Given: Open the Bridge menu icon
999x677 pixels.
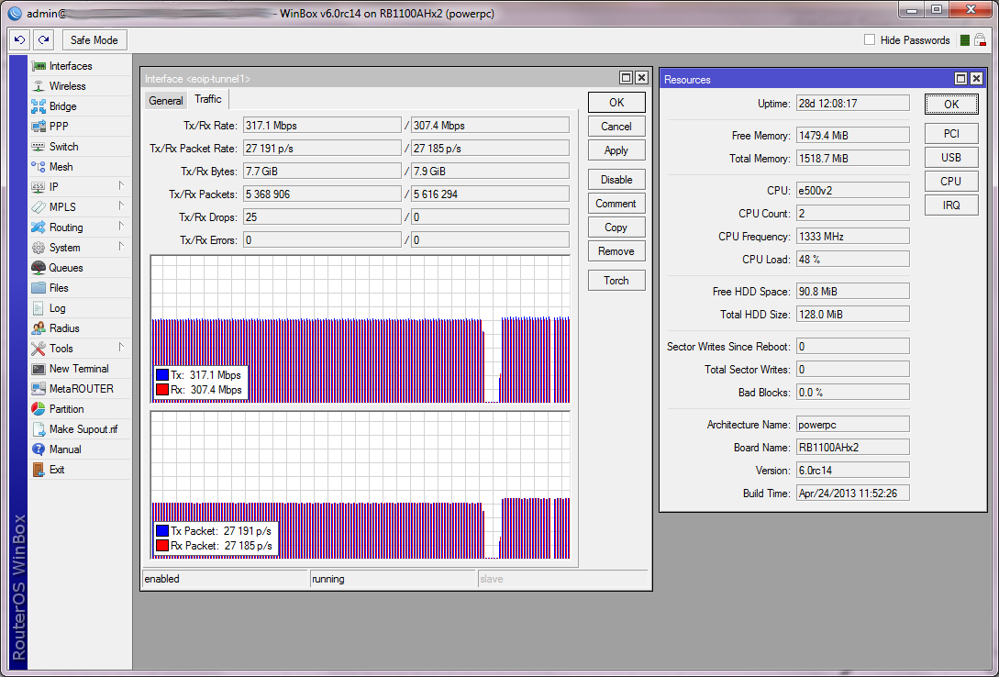Looking at the screenshot, I should (39, 106).
